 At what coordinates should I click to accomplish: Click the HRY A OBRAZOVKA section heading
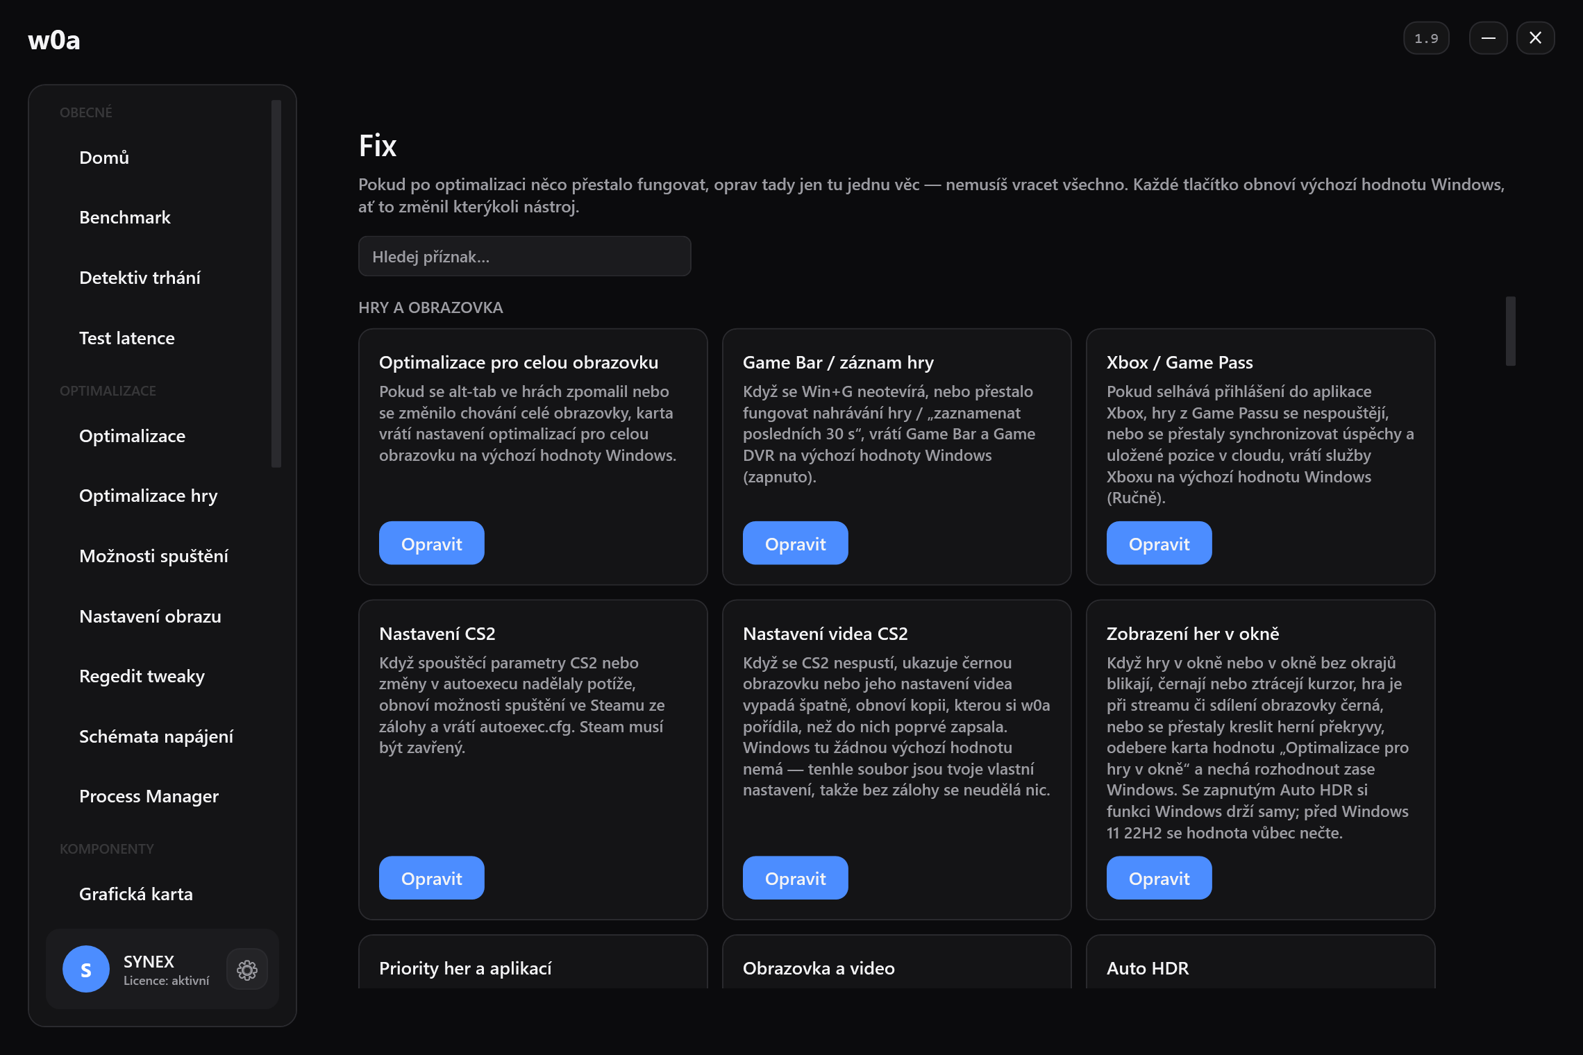pos(430,307)
